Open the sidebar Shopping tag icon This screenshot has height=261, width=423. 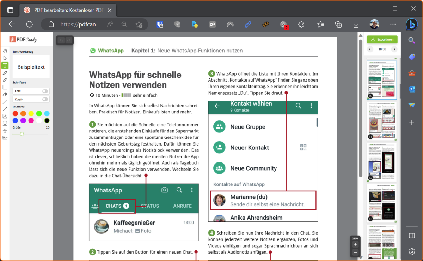click(x=412, y=57)
